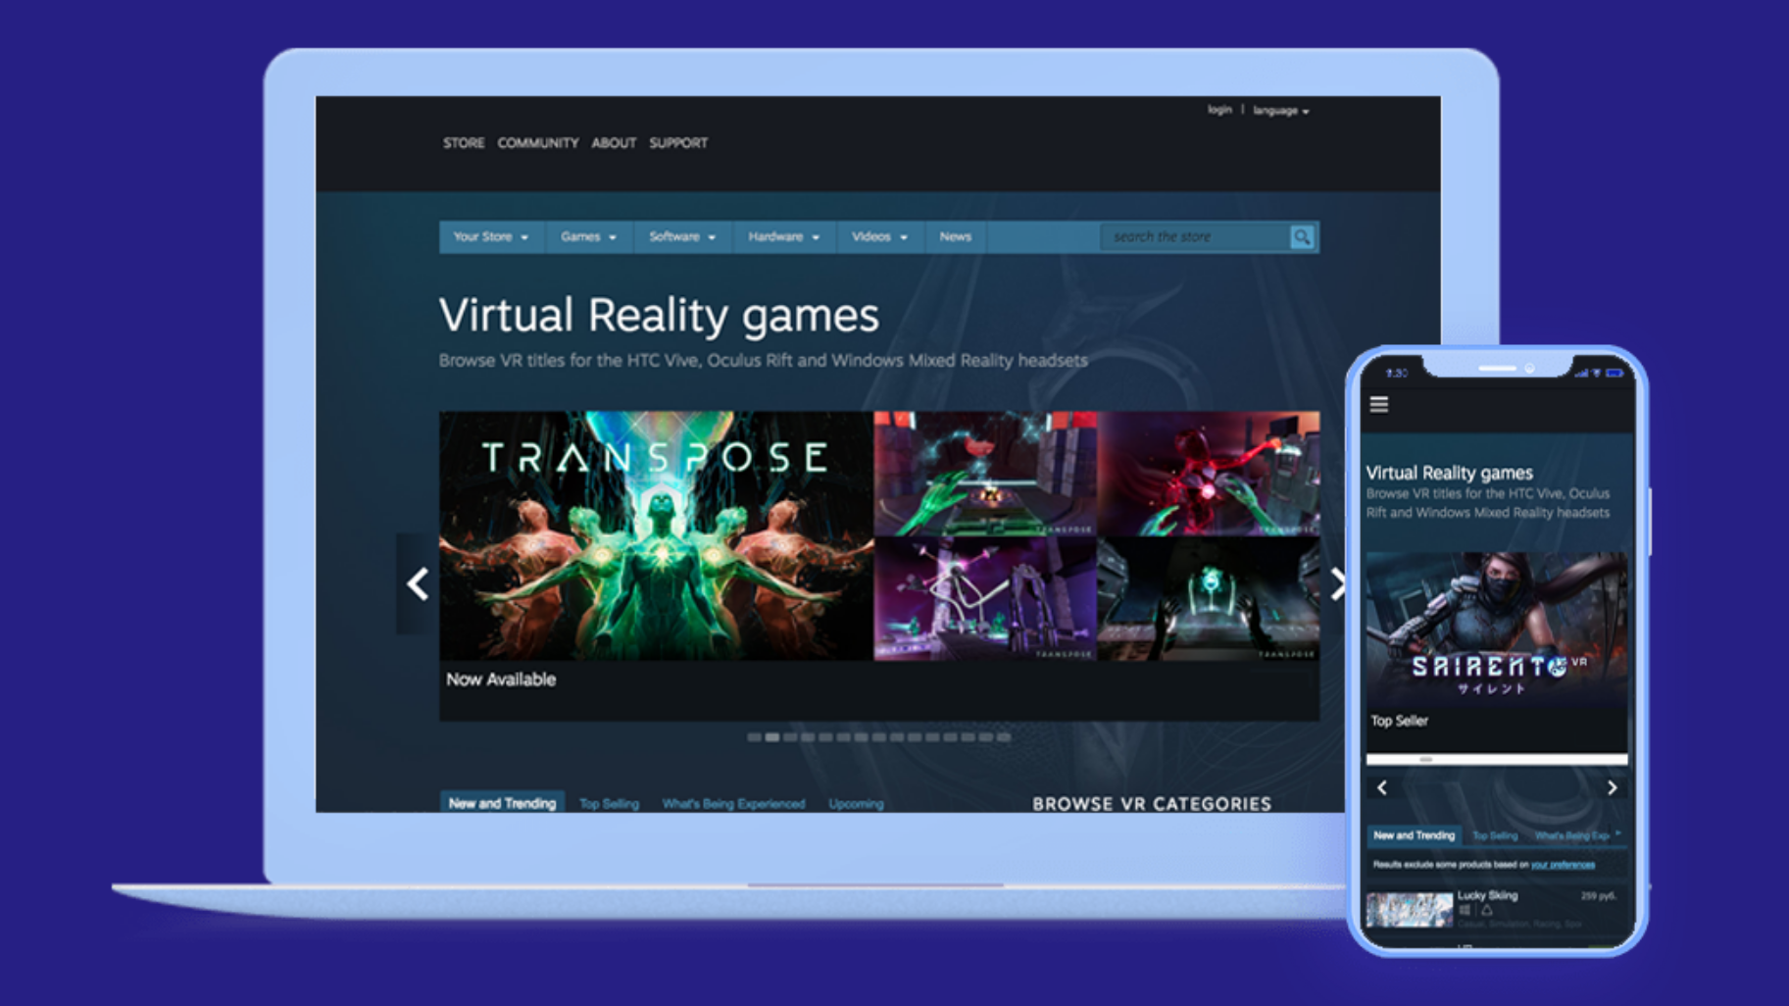1789x1006 pixels.
Task: Click Windows platform icon under Lucky Skiing
Action: point(1465,911)
